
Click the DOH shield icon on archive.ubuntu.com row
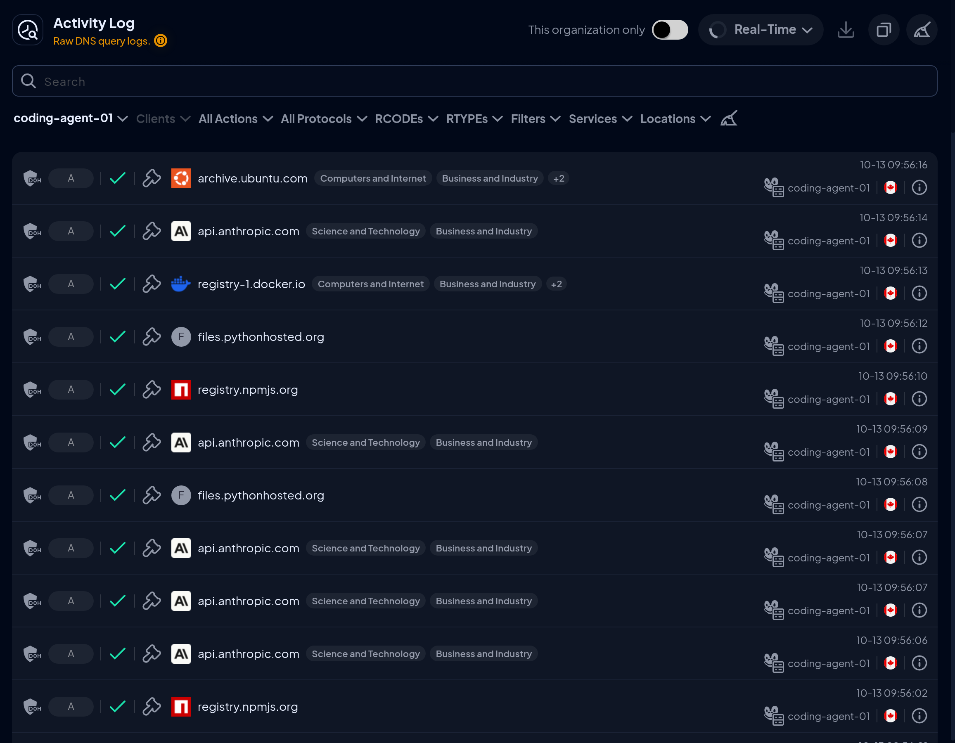click(32, 178)
